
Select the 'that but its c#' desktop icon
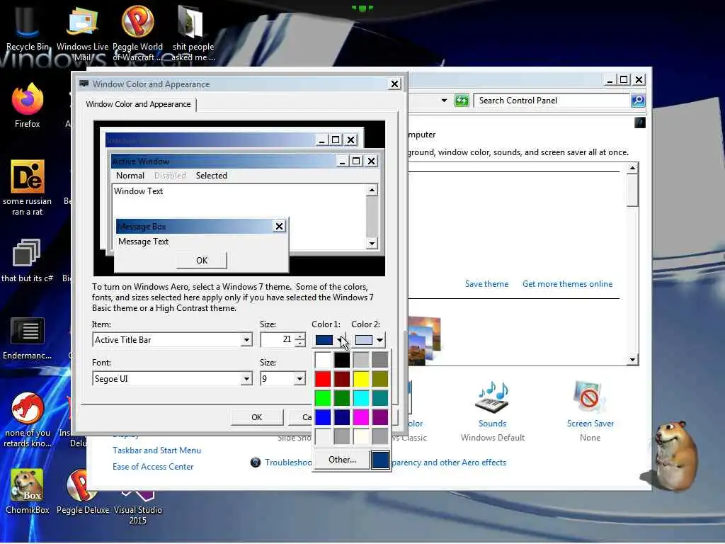pos(28,260)
